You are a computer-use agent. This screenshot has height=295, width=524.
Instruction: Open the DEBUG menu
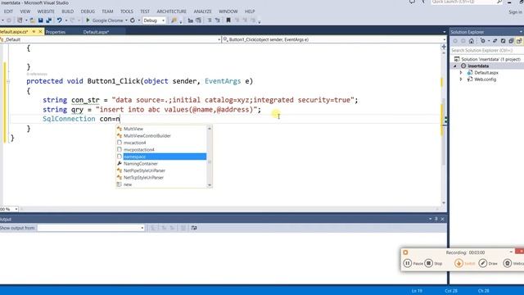coord(88,11)
